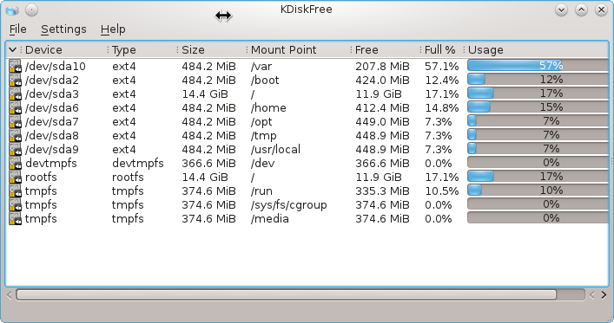614x323 pixels.
Task: Select the /dev/sda3 device name
Action: (52, 94)
